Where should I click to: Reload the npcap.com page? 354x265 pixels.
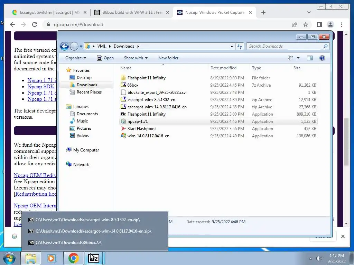pyautogui.click(x=35, y=24)
